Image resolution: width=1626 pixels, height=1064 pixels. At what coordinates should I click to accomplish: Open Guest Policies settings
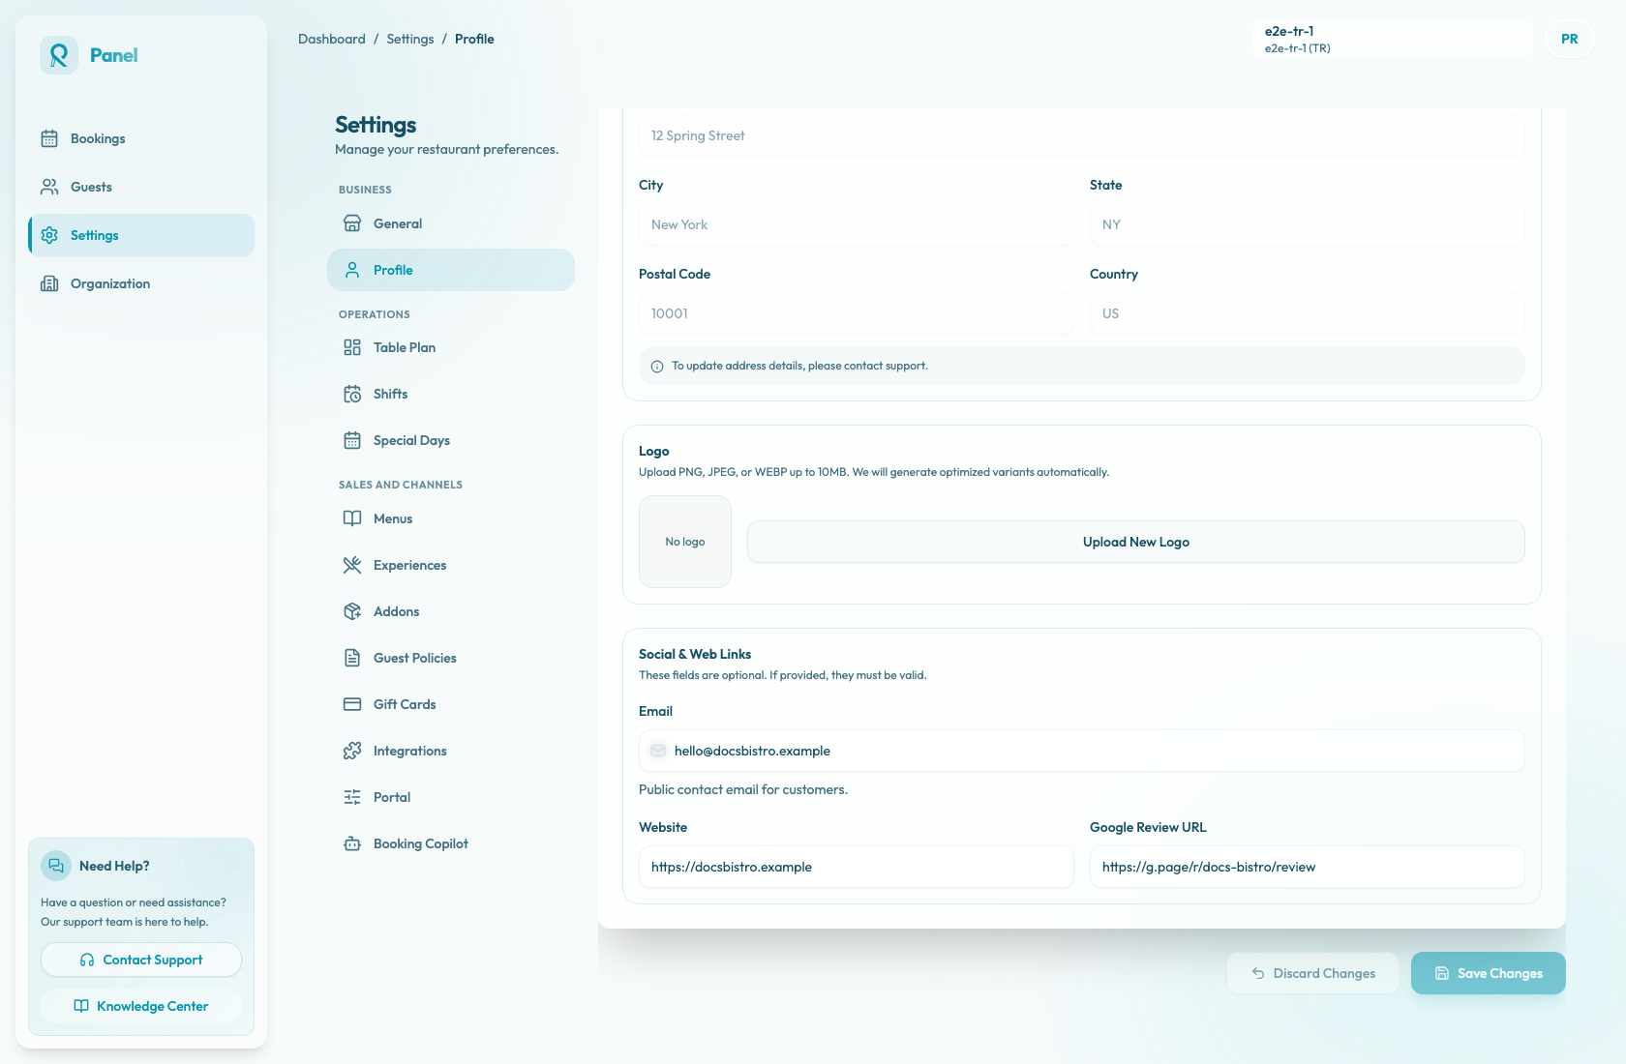click(x=451, y=658)
